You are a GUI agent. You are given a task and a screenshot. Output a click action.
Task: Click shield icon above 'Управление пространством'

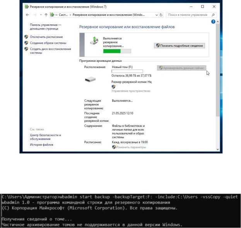pos(113,87)
